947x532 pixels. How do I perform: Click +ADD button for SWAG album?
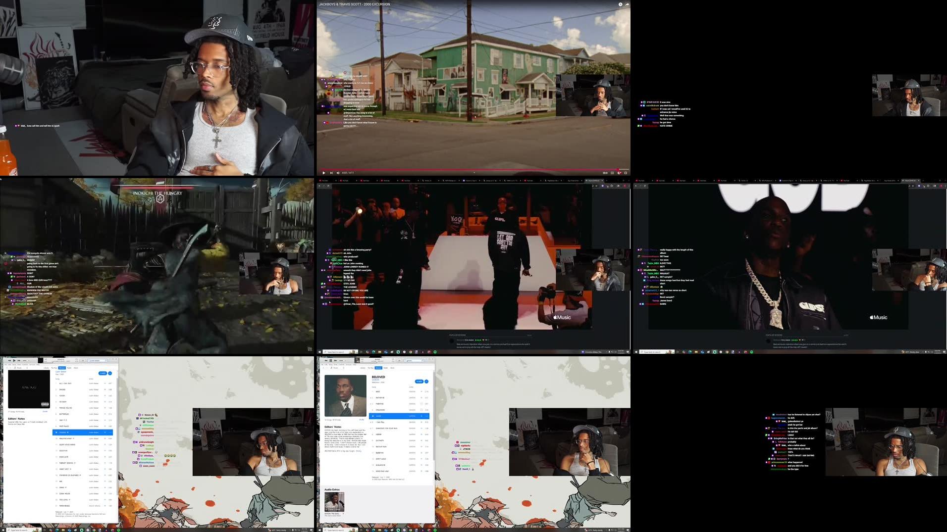[x=103, y=373]
